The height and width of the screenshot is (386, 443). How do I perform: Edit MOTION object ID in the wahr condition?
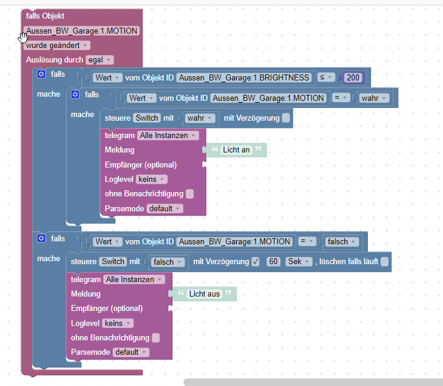pos(269,98)
